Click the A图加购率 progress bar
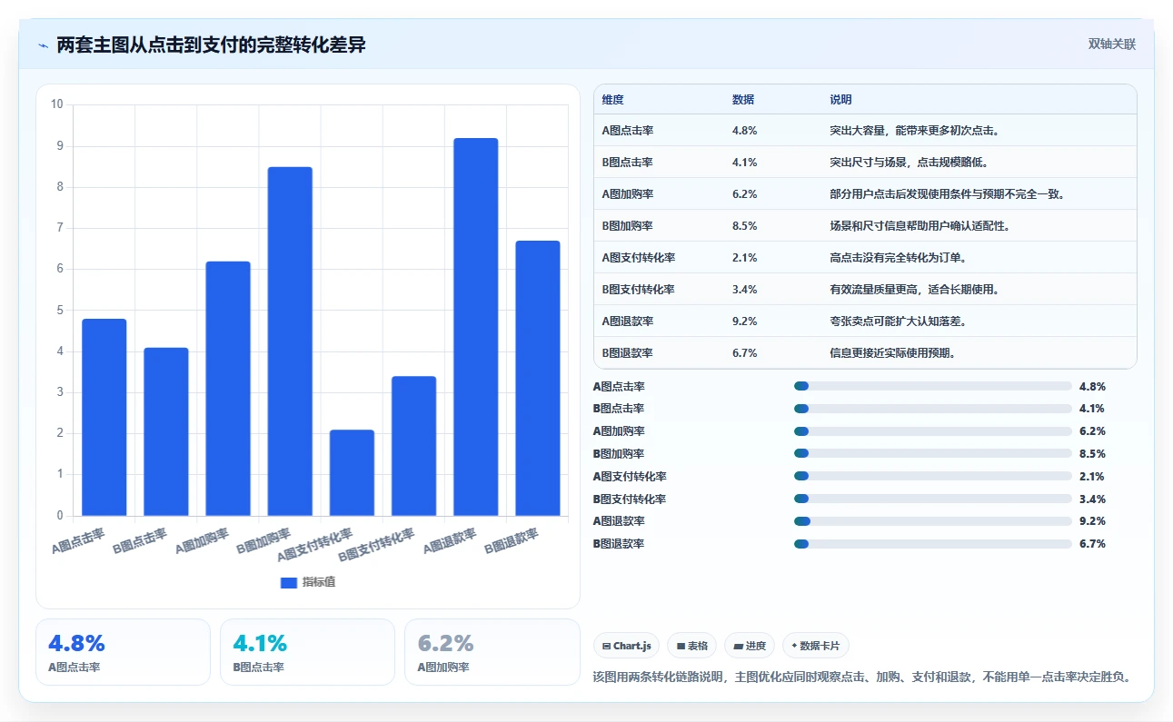This screenshot has width=1173, height=722. 933,431
